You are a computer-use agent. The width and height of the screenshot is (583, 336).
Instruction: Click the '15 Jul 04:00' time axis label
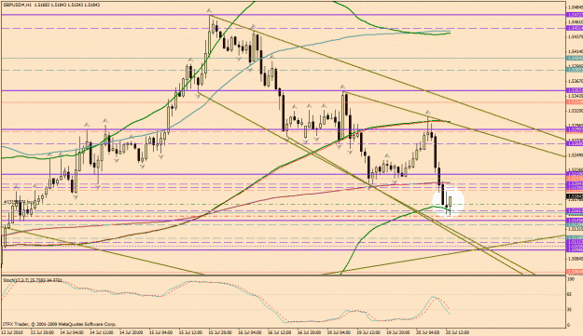[160, 332]
